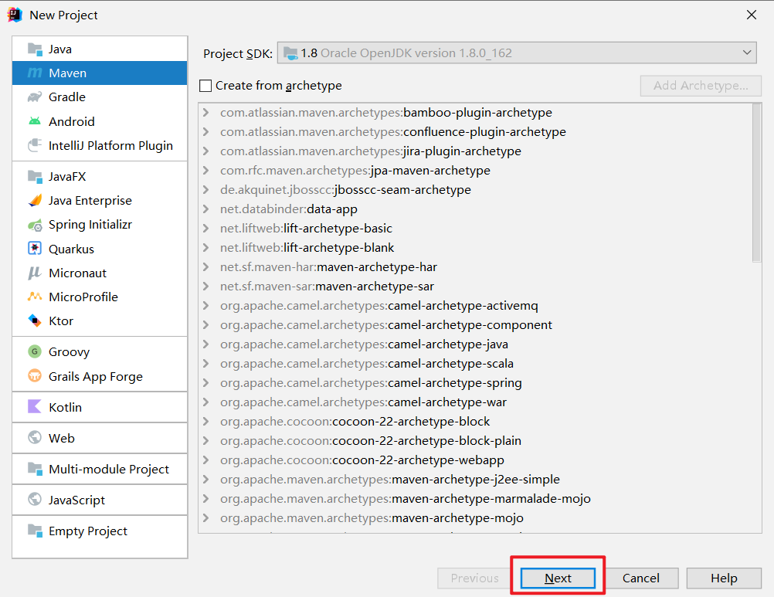This screenshot has height=597, width=774.
Task: Click the Quarkus icon
Action: pos(35,249)
